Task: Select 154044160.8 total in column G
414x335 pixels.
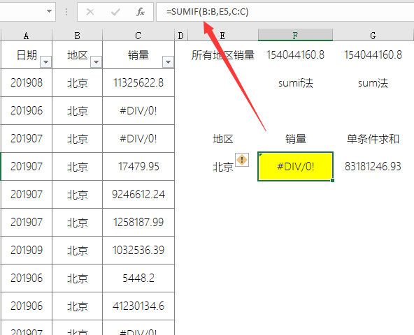Action: [x=373, y=55]
